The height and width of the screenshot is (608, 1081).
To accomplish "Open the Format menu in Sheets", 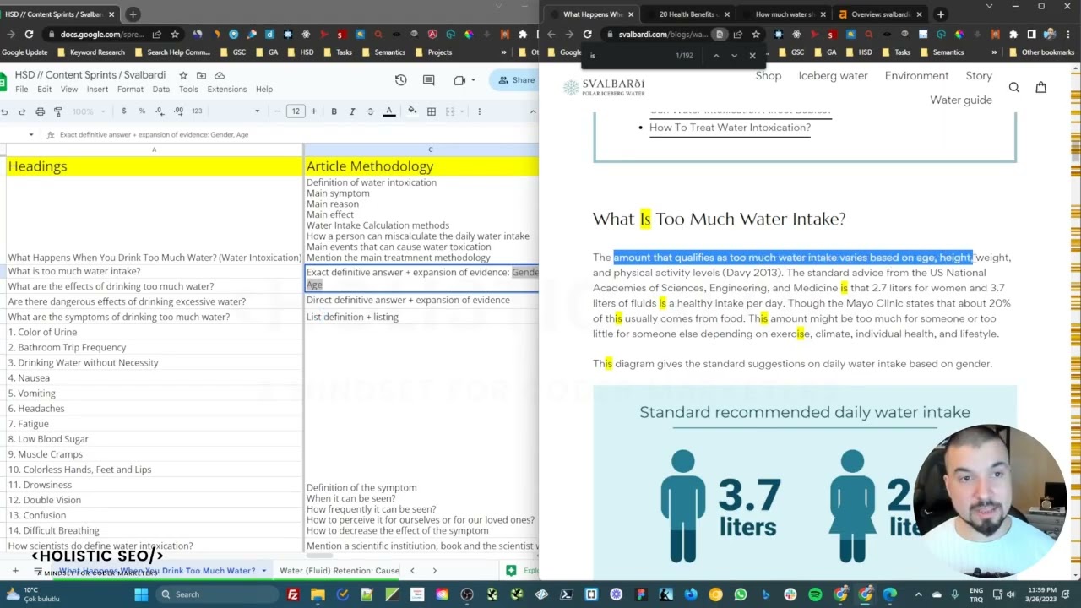I will point(130,89).
